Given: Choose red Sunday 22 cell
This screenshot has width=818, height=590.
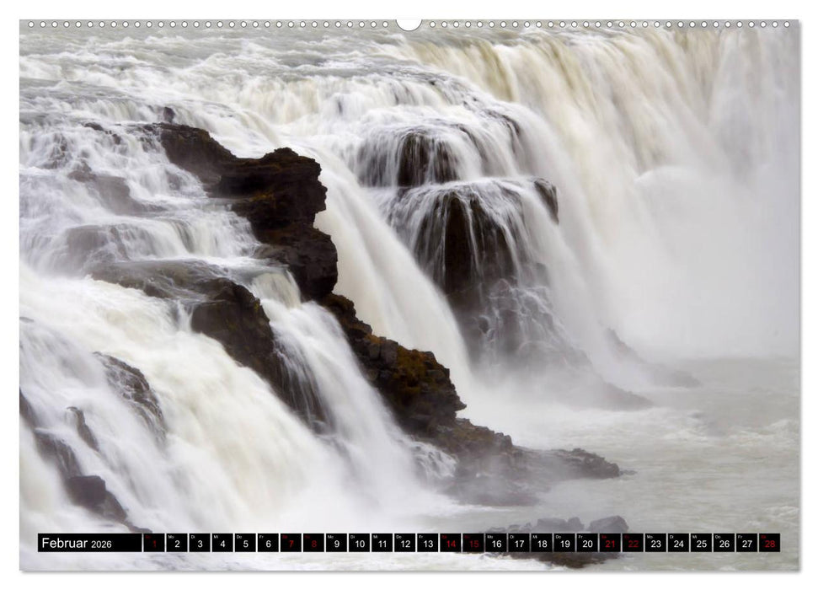Looking at the screenshot, I should coord(632,543).
